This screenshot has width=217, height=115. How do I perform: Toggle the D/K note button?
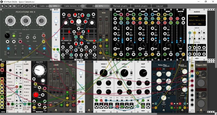(x=30, y=48)
